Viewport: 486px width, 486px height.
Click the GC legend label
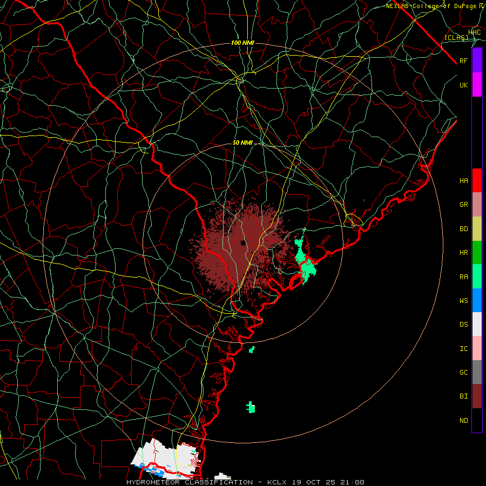pos(464,373)
